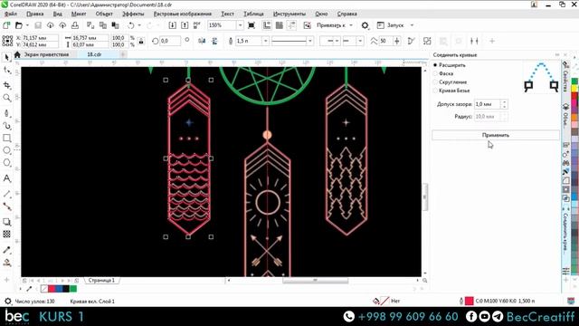The height and width of the screenshot is (326, 579).
Task: Click the no-color document palette swatch
Action: tap(44, 289)
